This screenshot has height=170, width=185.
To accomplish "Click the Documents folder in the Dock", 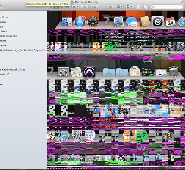I will click(x=122, y=72).
